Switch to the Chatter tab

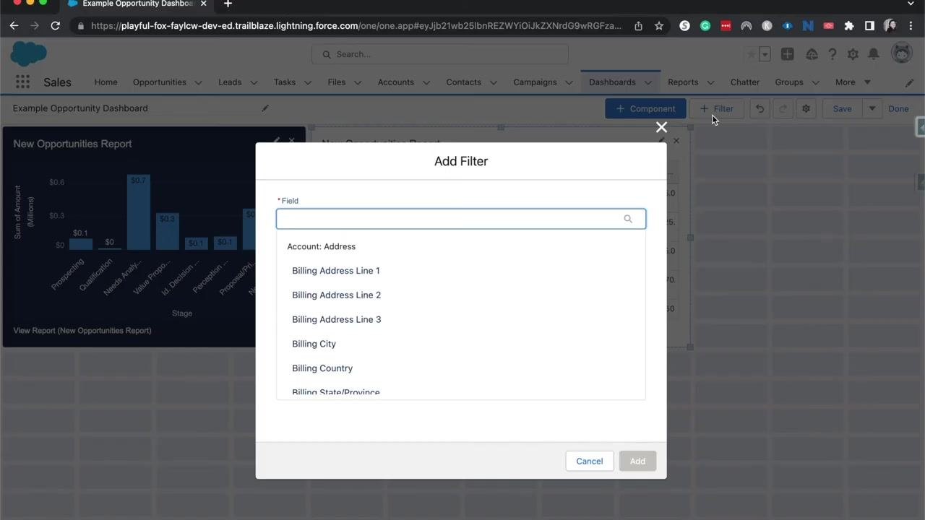[x=745, y=82]
